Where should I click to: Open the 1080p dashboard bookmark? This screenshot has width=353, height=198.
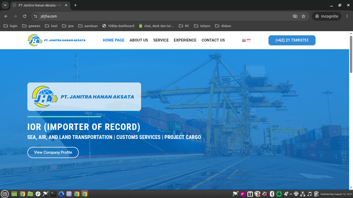click(x=118, y=26)
